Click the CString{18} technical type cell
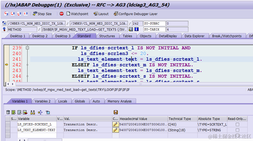The height and width of the screenshot is (141, 253). pos(183,130)
